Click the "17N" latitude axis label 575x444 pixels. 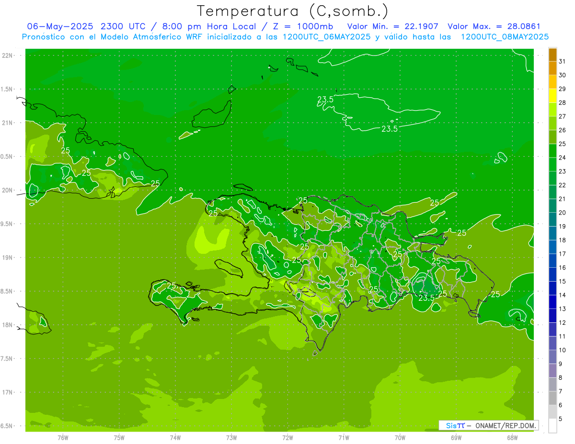[x=8, y=393]
